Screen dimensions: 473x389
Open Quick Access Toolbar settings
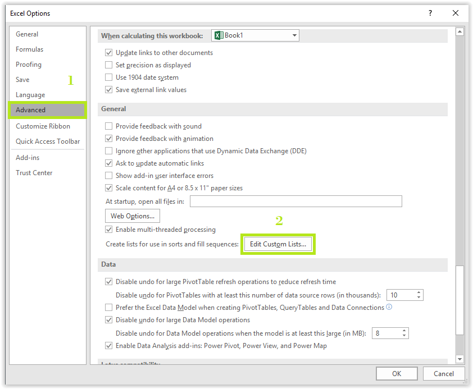point(48,141)
